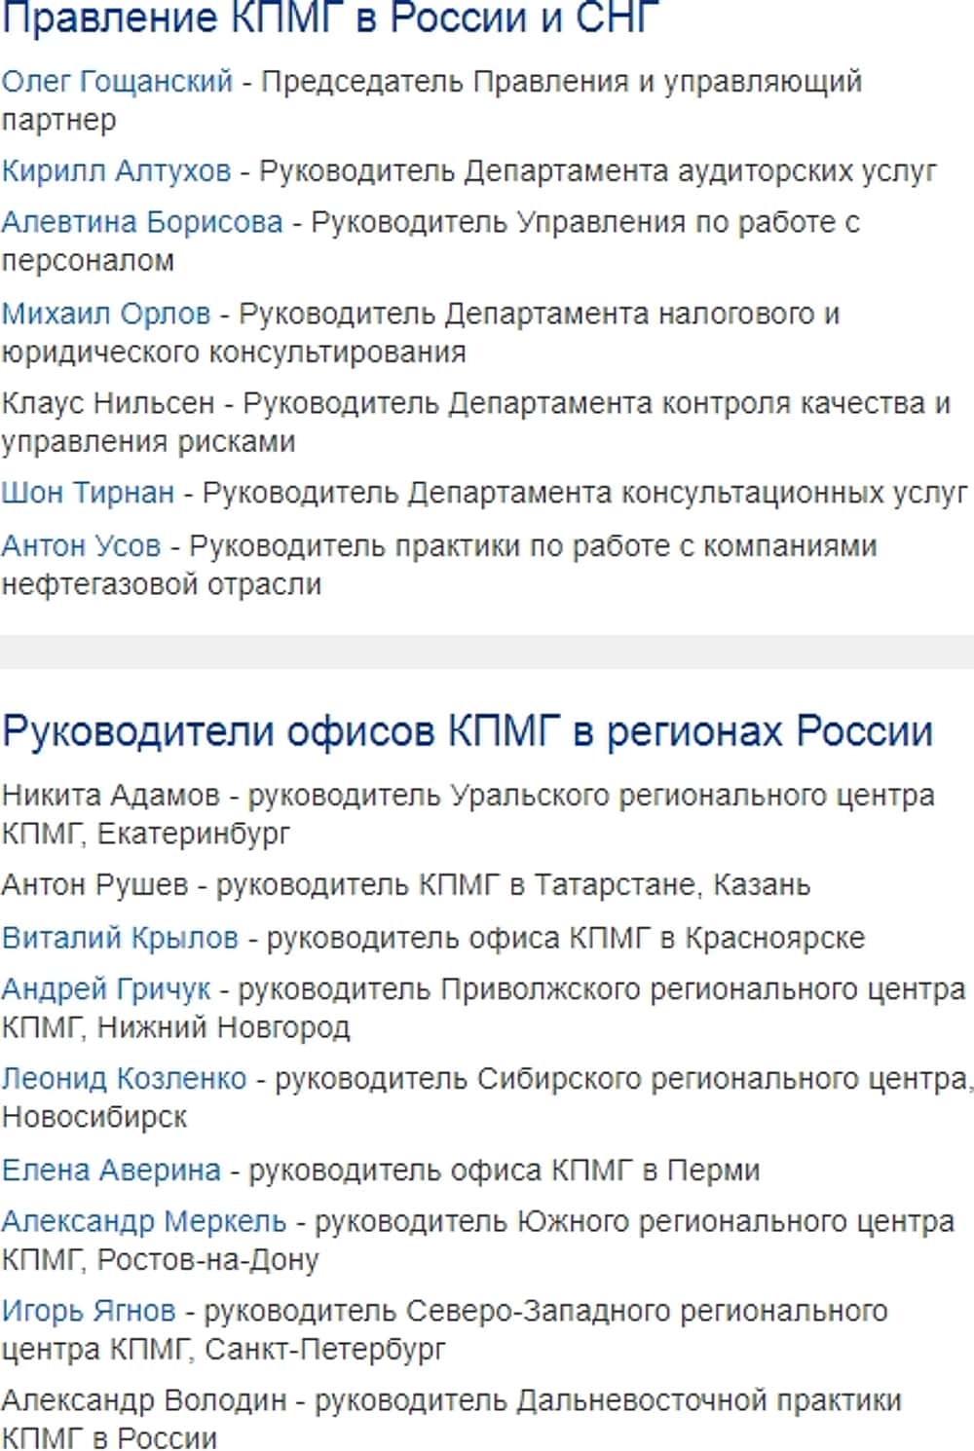Click the name Антон Рушев

pyautogui.click(x=94, y=885)
